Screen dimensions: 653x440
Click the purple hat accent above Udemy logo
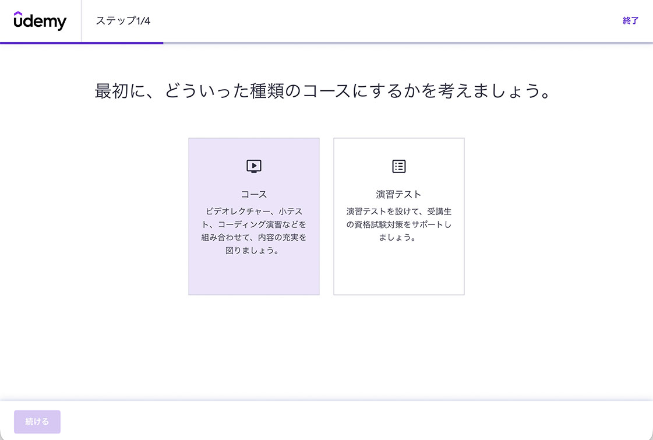[x=19, y=13]
